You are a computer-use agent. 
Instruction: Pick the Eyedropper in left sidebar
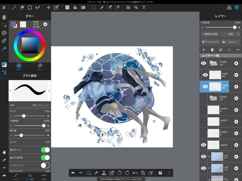click(x=4, y=160)
